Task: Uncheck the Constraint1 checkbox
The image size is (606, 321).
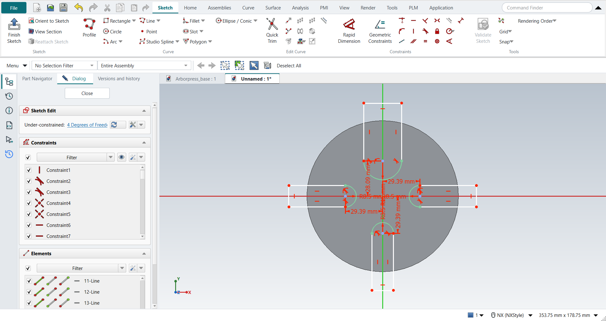Action: (29, 170)
